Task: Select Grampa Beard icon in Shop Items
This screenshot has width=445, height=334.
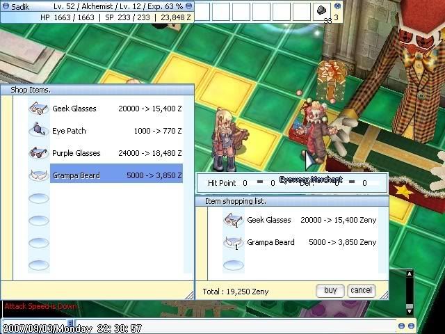Action: pyautogui.click(x=39, y=175)
